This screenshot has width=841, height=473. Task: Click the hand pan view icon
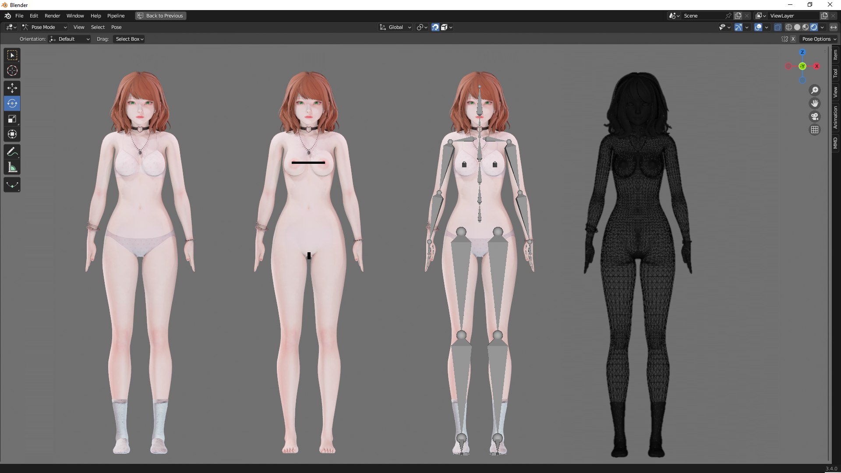pyautogui.click(x=815, y=103)
